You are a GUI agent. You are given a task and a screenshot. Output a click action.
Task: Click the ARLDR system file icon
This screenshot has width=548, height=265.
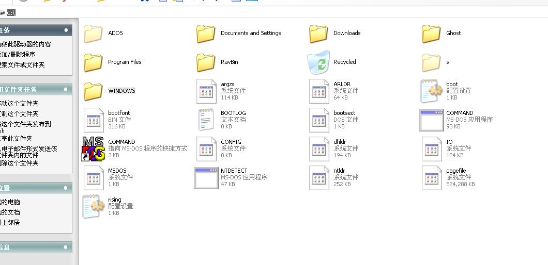(319, 91)
